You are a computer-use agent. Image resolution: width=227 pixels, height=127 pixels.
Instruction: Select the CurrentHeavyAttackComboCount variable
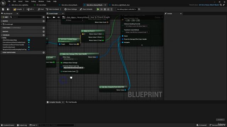pyautogui.click(x=14, y=42)
